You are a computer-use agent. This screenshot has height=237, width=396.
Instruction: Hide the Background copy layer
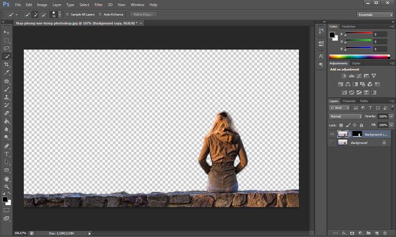[x=332, y=134]
